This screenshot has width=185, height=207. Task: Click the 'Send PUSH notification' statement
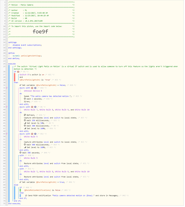tap(72, 196)
